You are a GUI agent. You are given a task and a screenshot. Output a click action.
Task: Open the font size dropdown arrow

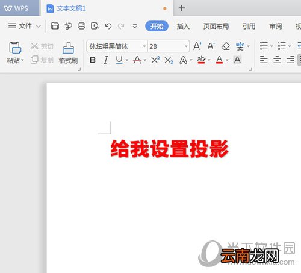point(186,46)
